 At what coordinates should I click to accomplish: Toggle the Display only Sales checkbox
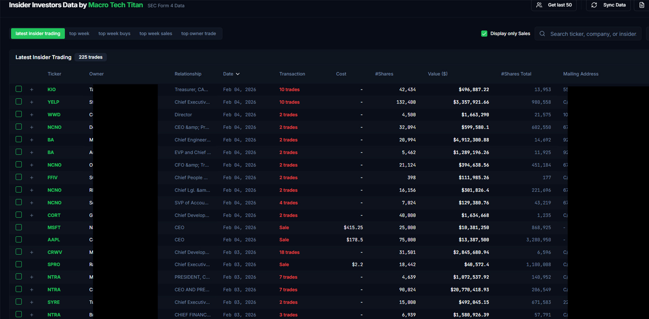[x=484, y=33]
